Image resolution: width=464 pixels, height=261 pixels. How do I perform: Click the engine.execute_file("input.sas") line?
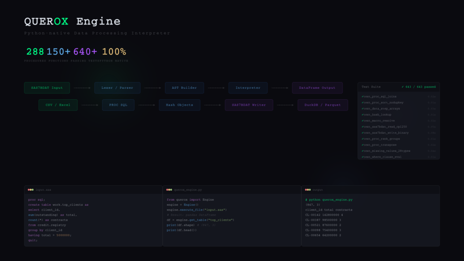coord(197,210)
